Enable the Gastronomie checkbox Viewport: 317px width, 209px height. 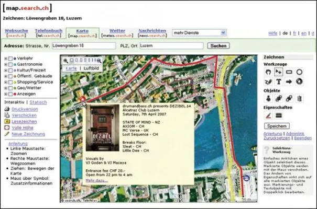click(10, 64)
